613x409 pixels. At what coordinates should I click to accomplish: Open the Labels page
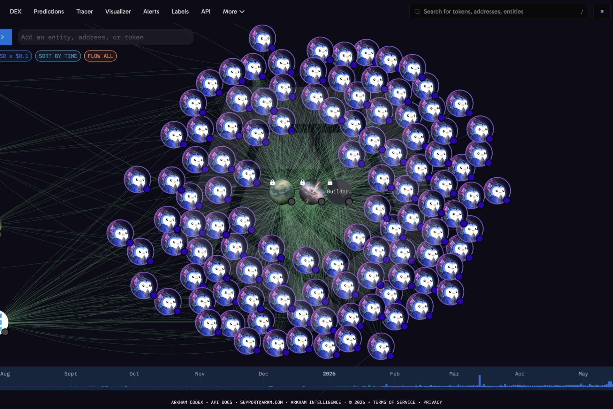(x=180, y=12)
